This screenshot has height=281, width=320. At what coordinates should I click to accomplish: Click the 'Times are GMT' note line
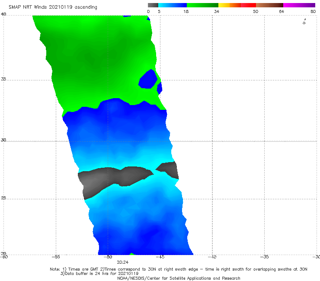pos(178,269)
